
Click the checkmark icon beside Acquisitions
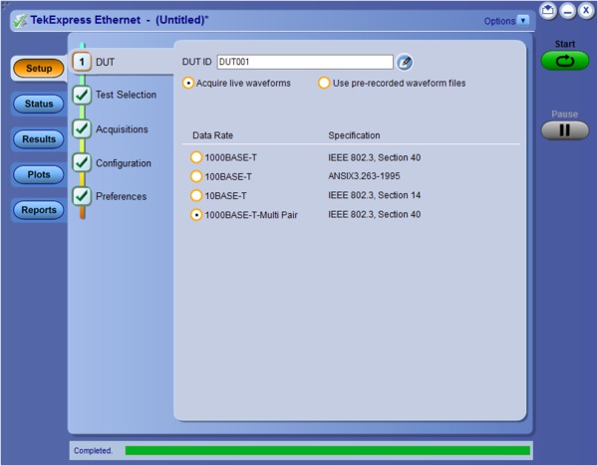pos(82,128)
